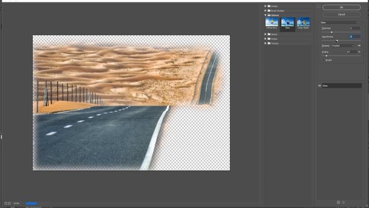The image size is (369, 208).
Task: Expand the Texture filter folder
Action: tap(265, 43)
